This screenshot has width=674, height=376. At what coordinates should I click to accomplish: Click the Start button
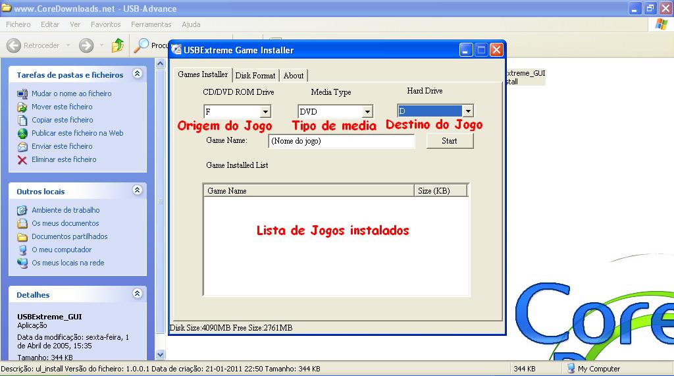(450, 141)
